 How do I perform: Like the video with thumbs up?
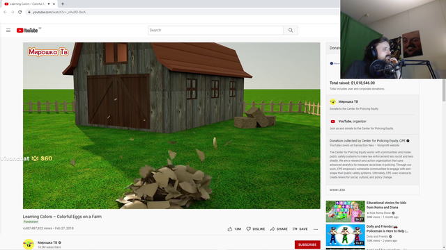[234, 229]
